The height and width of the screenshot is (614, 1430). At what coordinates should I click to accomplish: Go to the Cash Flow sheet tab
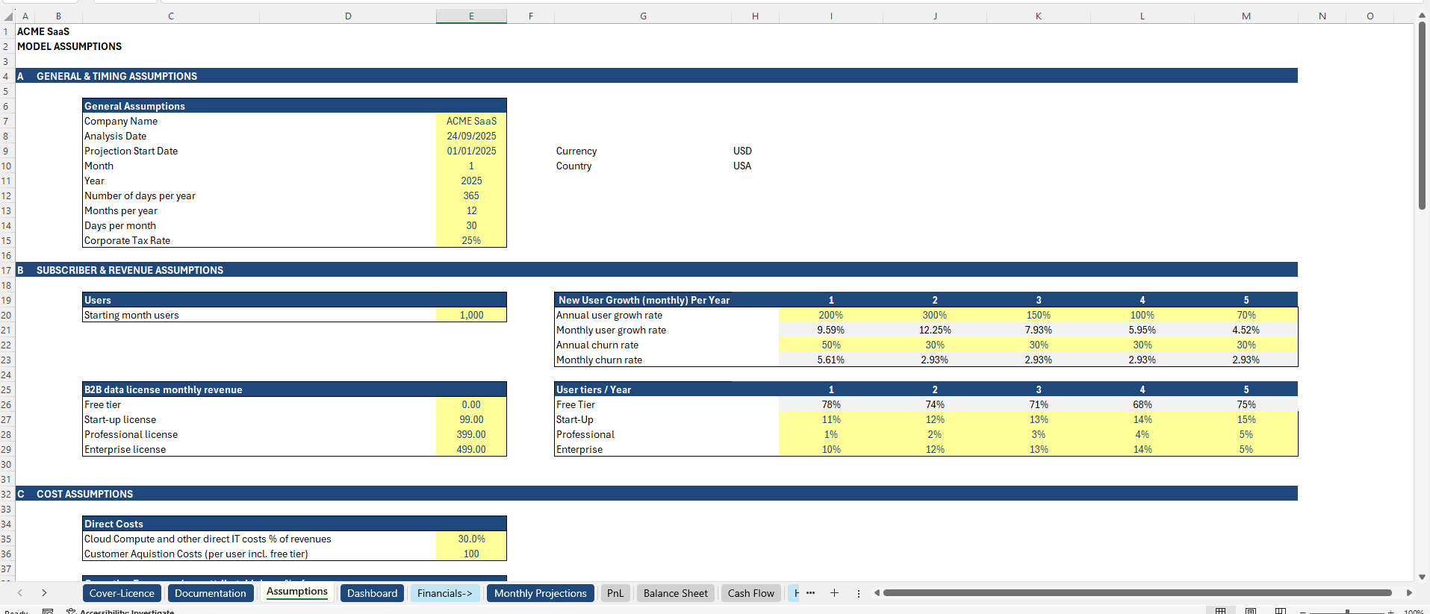click(x=750, y=593)
